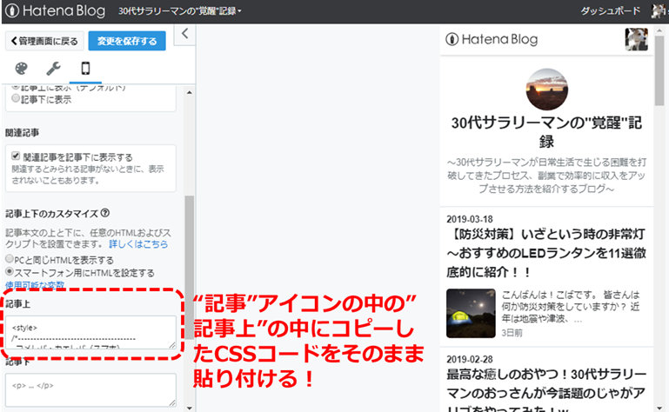Click the 関連記事 section heading
This screenshot has height=412, width=669.
coord(23,133)
